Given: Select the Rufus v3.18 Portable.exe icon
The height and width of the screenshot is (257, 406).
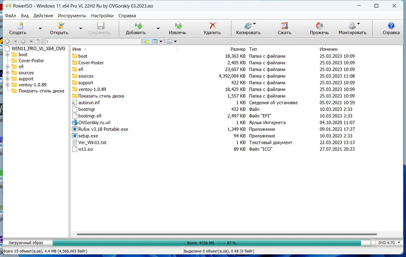Looking at the screenshot, I should tap(75, 129).
